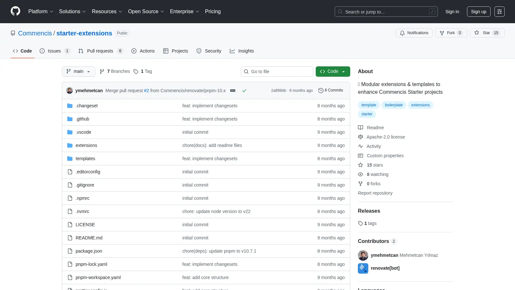
Task: Select the template topic tag
Action: click(369, 105)
